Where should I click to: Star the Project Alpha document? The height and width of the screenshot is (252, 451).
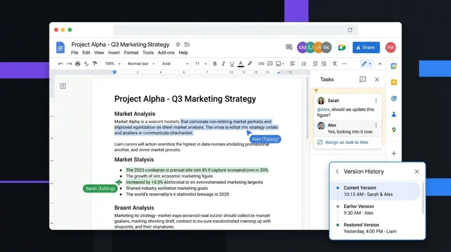point(178,44)
